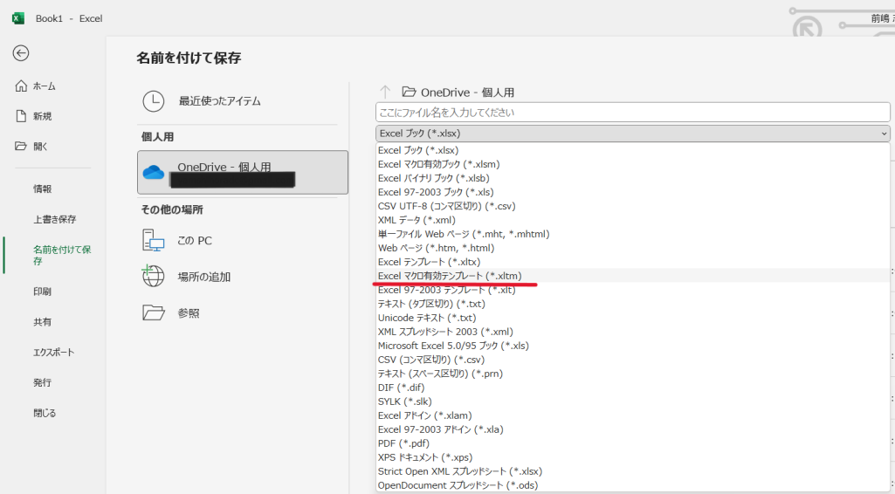Choose 上書き保存 in sidebar
Viewport: 895px width, 494px height.
pos(55,219)
